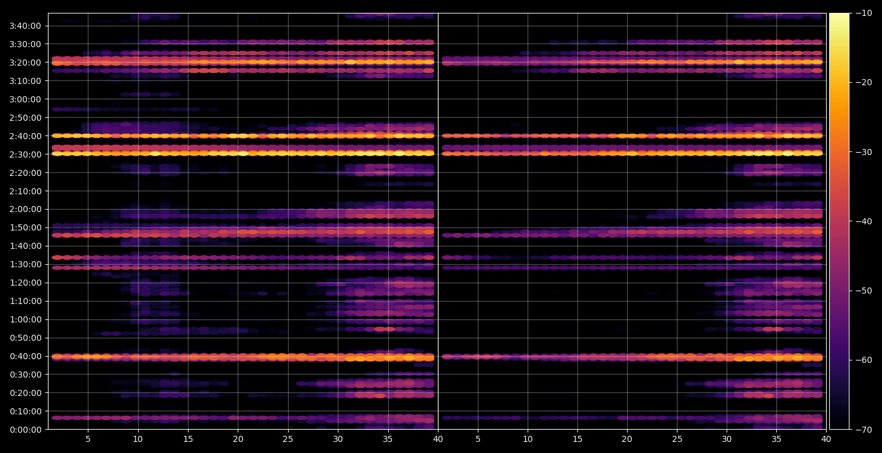Select x-axis label 30 under left panel

[x=338, y=440]
